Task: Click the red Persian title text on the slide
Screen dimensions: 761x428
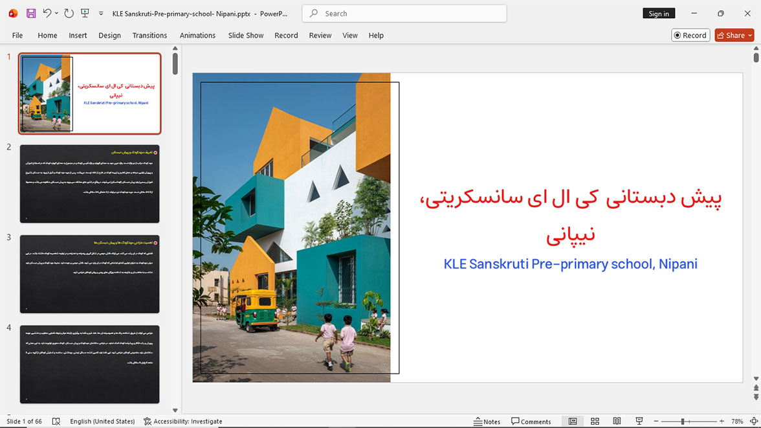Action: tap(571, 216)
